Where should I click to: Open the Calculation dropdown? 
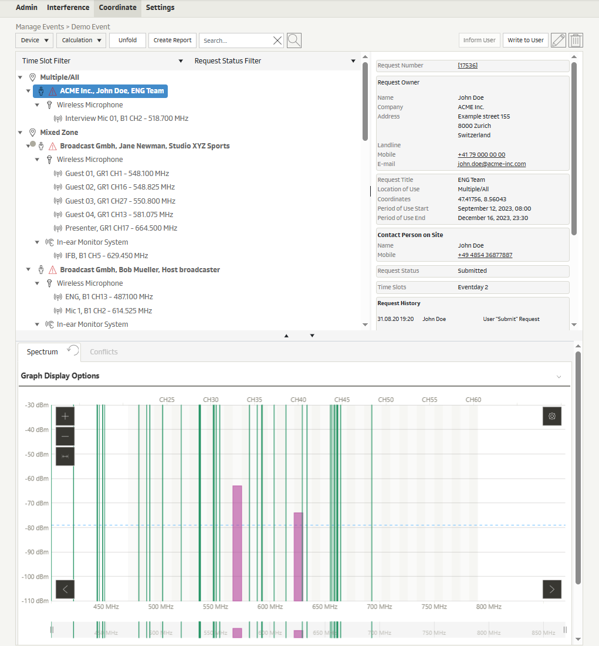(x=81, y=40)
